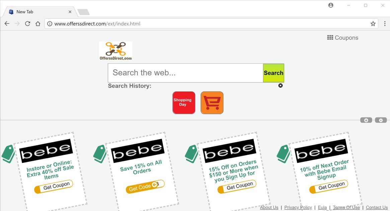Open bebe logo on Save 15% coupon
The image size is (390, 211).
pyautogui.click(x=138, y=151)
